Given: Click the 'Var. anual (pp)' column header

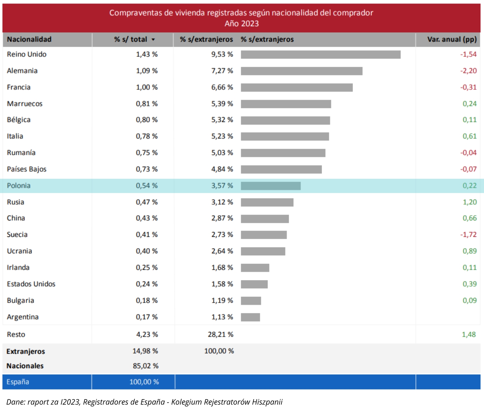Looking at the screenshot, I should 451,39.
